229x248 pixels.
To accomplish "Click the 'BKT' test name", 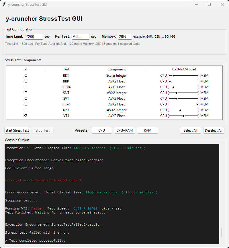I will 66,76.
